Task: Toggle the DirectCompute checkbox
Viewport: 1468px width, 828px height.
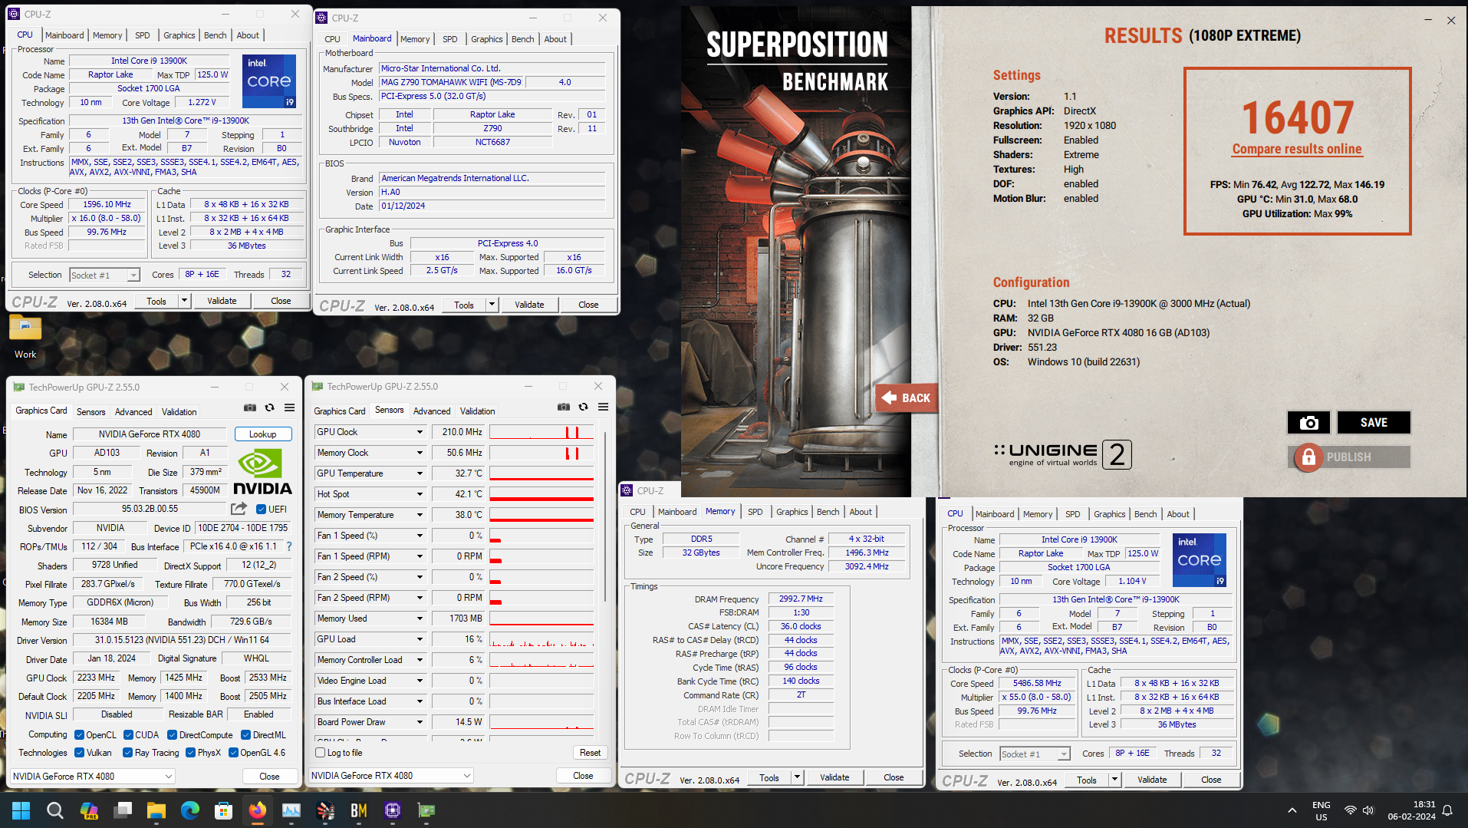Action: tap(172, 734)
